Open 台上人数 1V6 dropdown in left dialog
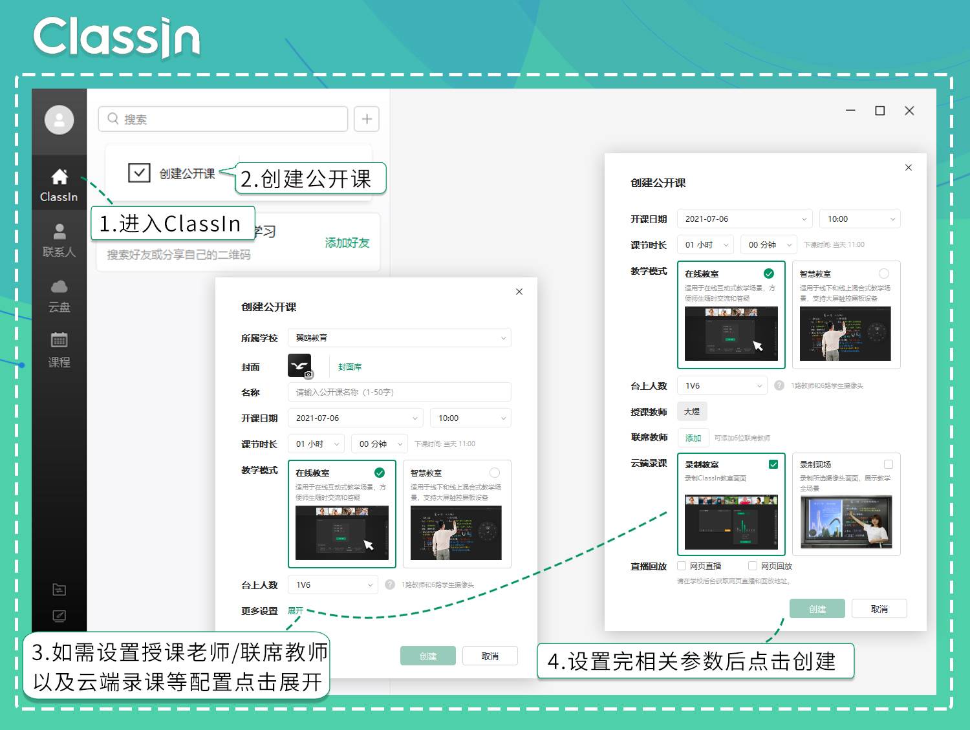This screenshot has width=970, height=730. tap(333, 585)
